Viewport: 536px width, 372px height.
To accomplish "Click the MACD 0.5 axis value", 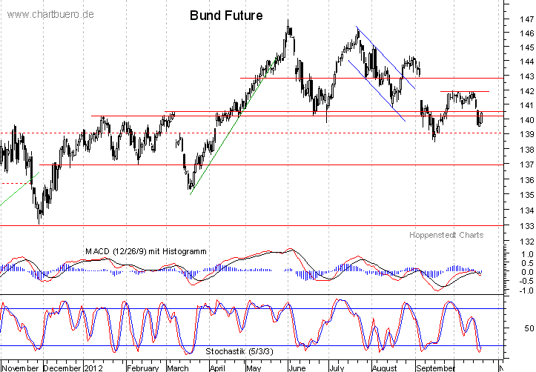I will point(527,263).
